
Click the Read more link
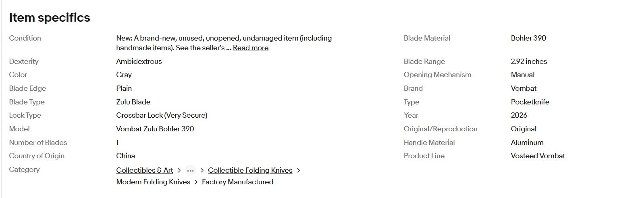tap(250, 48)
